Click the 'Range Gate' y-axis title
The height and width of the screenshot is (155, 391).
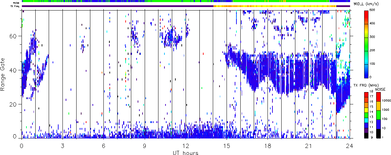click(3, 74)
